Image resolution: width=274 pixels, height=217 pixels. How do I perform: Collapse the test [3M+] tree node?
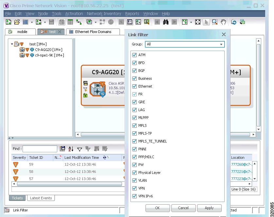coord(12,44)
